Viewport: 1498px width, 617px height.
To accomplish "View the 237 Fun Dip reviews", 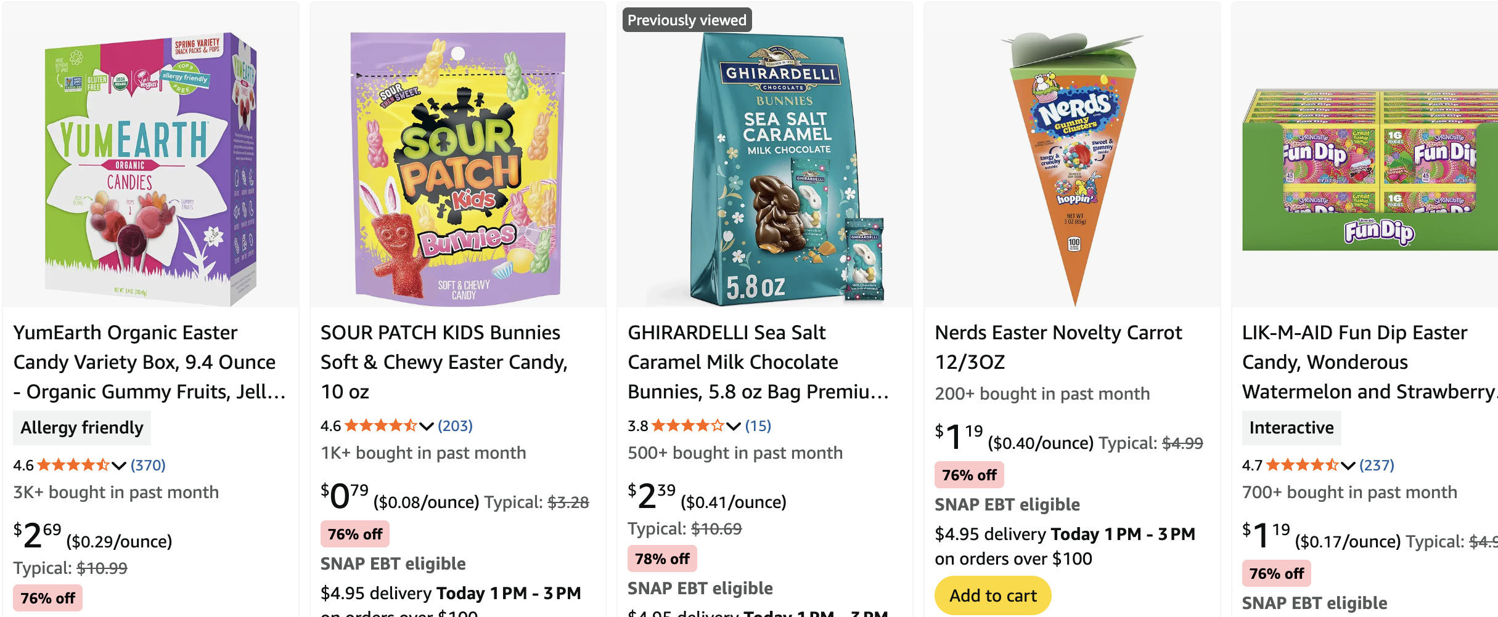I will click(x=1377, y=465).
